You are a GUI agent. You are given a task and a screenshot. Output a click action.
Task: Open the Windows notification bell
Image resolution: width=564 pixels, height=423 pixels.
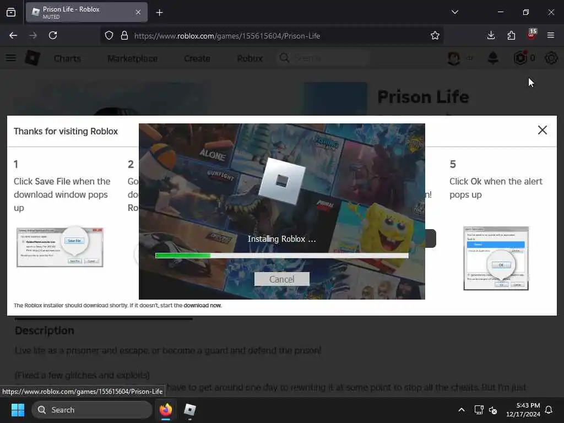tap(549, 410)
